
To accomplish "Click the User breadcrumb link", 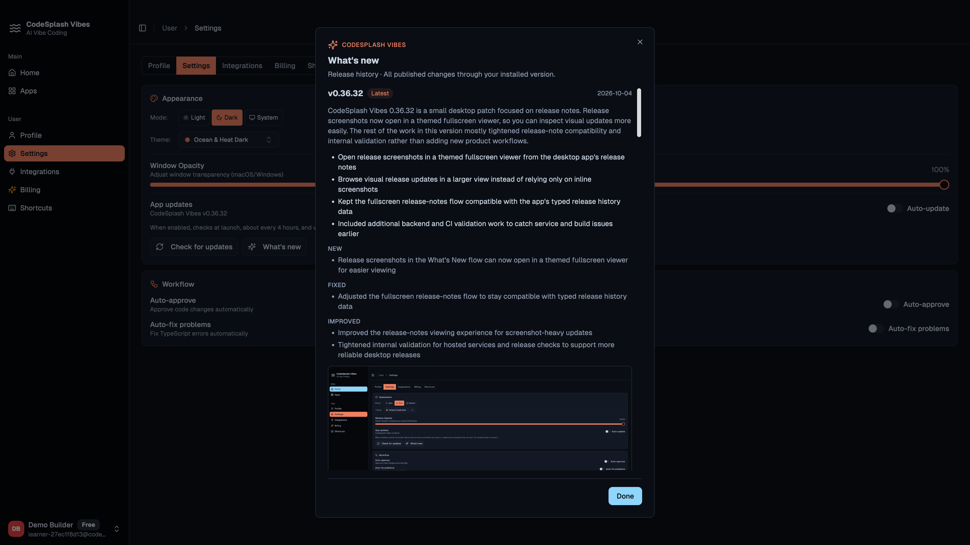I will coord(169,28).
